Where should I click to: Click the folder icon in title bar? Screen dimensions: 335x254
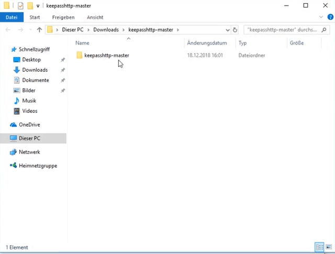7,6
